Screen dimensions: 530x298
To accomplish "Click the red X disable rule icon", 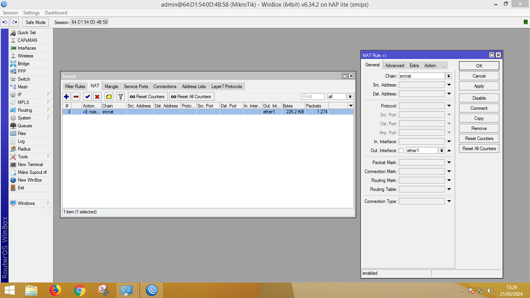I will click(97, 97).
